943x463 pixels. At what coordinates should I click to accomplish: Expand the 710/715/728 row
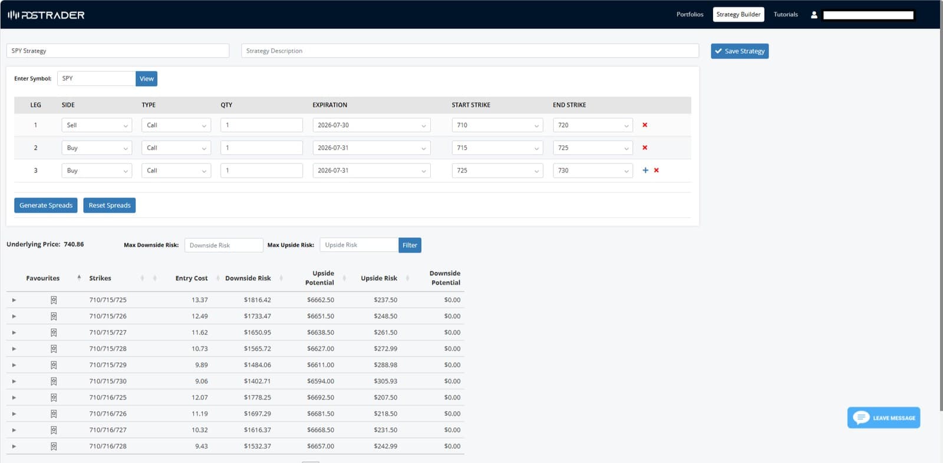coord(14,349)
